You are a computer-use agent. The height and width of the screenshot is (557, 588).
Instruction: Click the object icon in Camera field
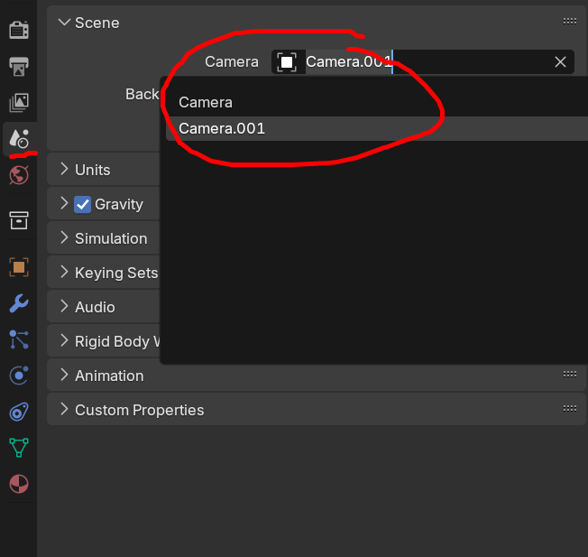click(287, 62)
